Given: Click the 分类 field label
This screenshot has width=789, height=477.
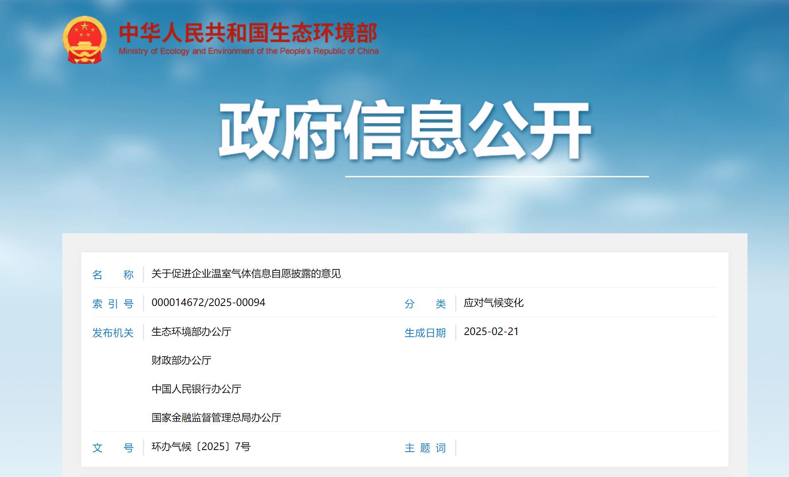Looking at the screenshot, I should point(425,303).
